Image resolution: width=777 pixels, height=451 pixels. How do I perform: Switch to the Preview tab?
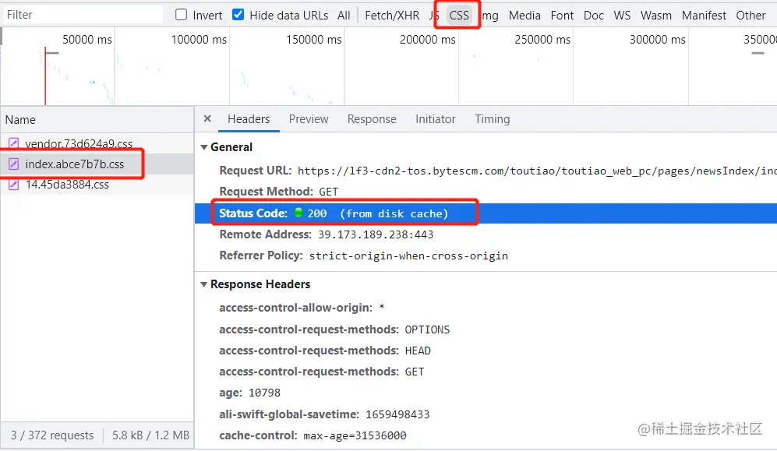(309, 119)
